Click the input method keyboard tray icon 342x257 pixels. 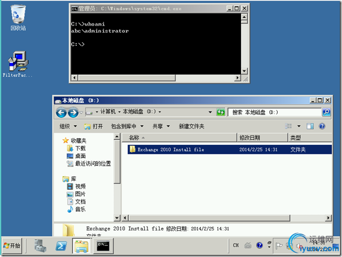(x=248, y=246)
